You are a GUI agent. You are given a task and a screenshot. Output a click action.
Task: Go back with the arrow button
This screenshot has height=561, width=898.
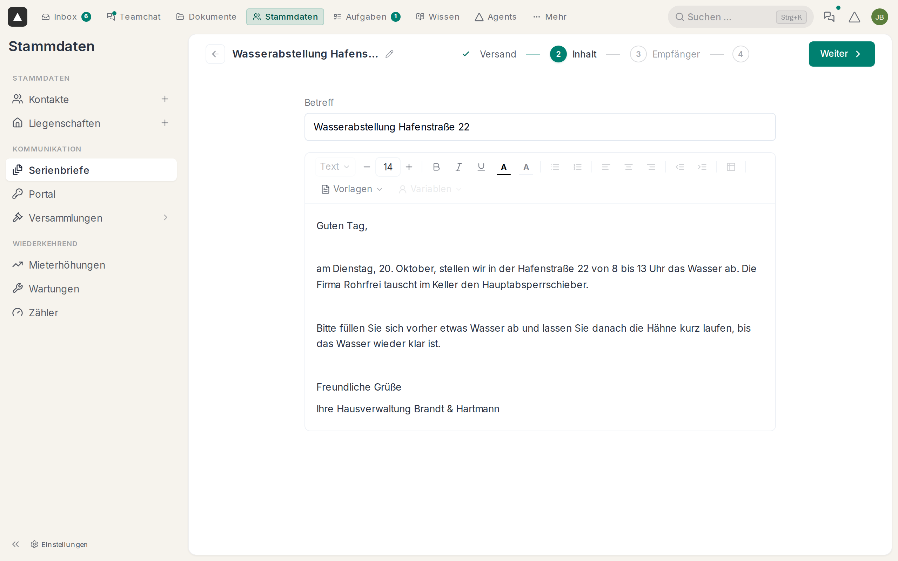(x=215, y=54)
